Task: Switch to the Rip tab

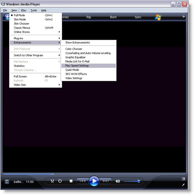Action: (x=89, y=17)
